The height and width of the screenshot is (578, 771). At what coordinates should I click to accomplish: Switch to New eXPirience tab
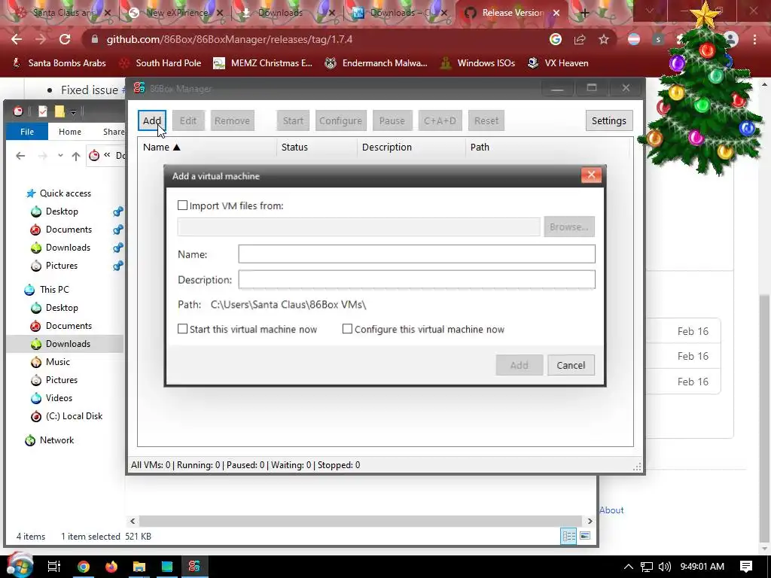pos(176,13)
